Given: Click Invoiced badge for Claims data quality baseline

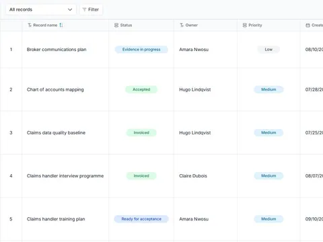Looking at the screenshot, I should [x=141, y=132].
